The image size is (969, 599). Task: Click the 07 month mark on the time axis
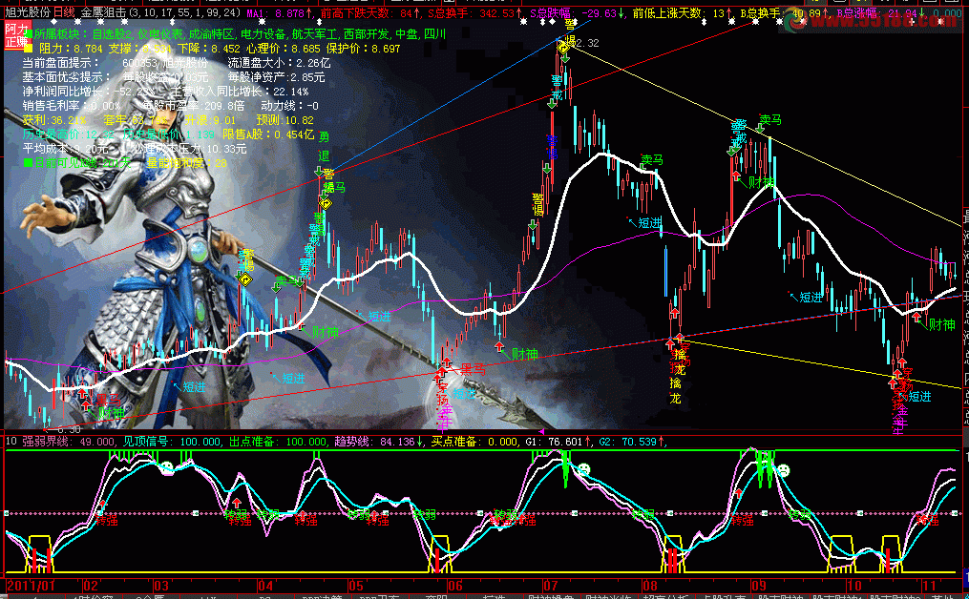tap(550, 586)
